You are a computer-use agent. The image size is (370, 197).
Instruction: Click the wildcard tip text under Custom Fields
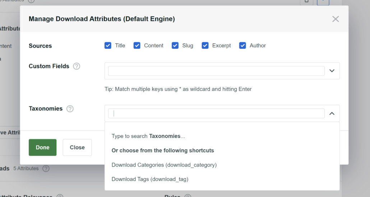click(178, 89)
